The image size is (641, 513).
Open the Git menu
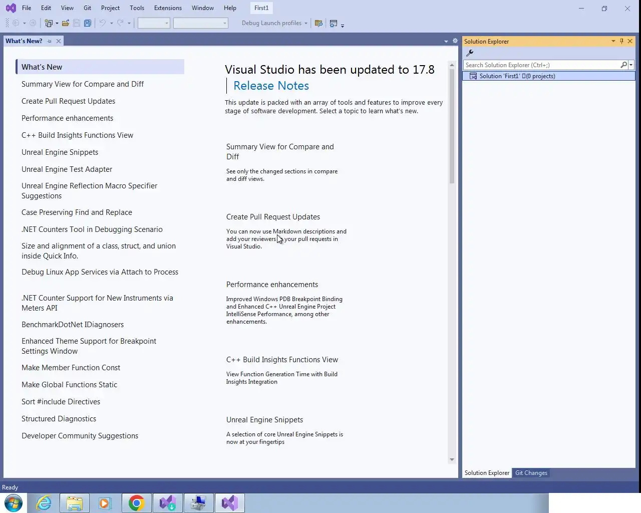click(x=87, y=8)
